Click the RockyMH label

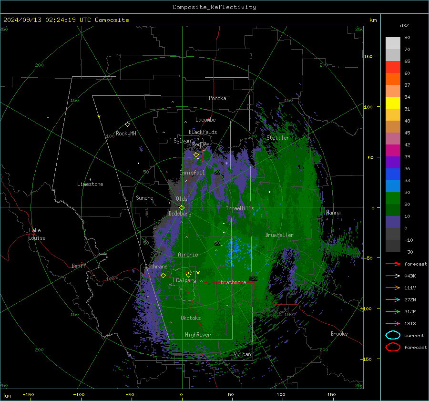coord(126,134)
